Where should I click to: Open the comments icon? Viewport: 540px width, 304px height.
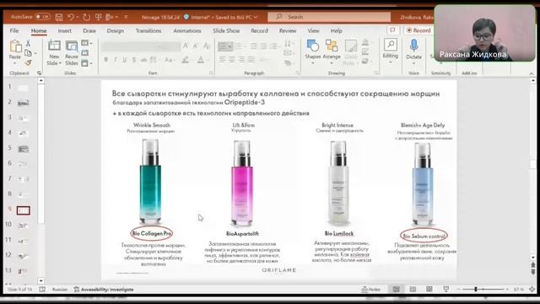click(x=392, y=30)
